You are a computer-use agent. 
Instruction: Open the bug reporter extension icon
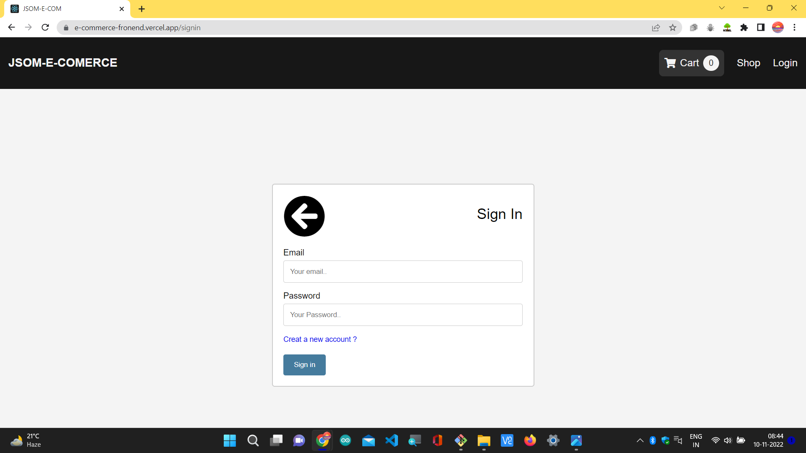tap(710, 27)
